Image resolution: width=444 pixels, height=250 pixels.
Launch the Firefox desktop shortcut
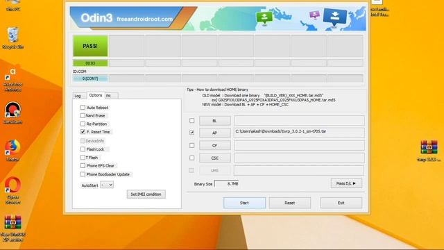(x=12, y=151)
